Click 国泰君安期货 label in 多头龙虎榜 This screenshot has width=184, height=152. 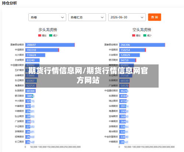[x=17, y=45]
